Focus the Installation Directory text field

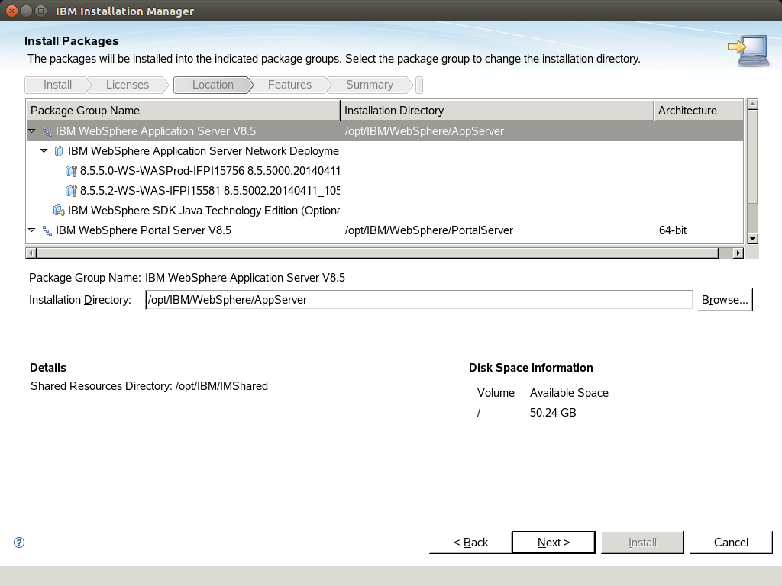tap(419, 300)
